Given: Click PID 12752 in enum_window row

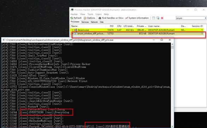Looking at the screenshot, I should point(110,34).
